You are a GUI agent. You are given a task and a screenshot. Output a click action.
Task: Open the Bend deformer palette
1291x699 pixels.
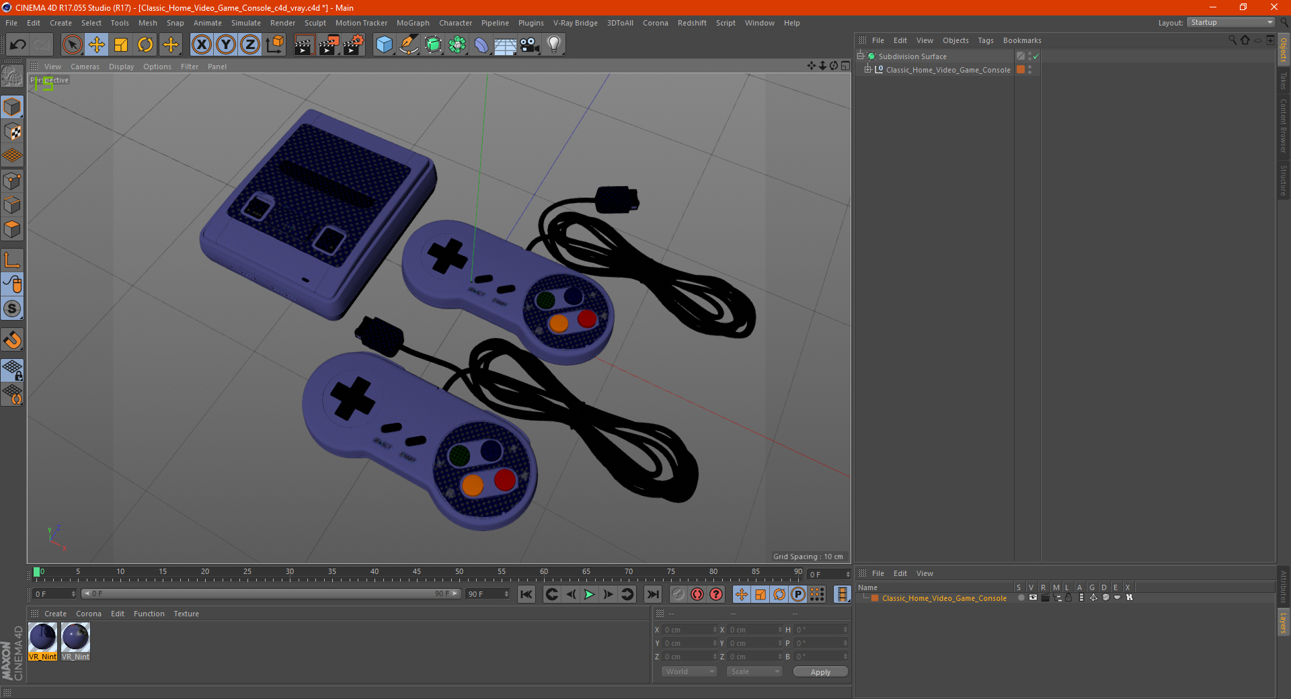point(481,45)
